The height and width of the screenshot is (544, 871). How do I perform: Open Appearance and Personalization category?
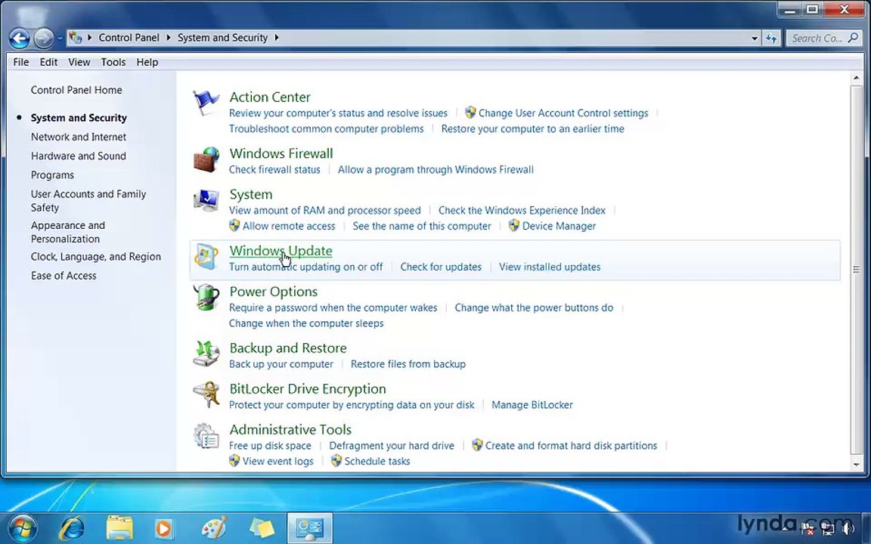coord(68,232)
